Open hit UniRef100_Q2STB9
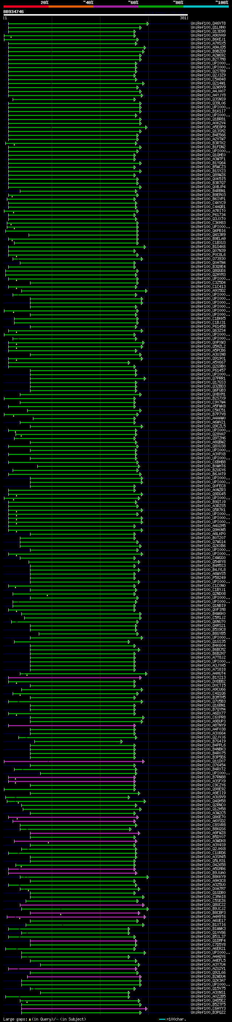This screenshot has width=232, height=1022. [x=208, y=71]
